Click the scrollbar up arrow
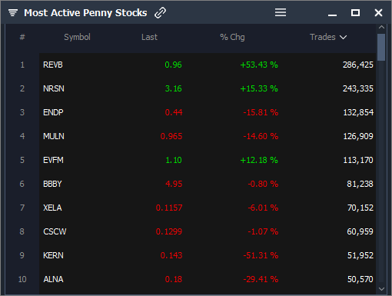Screen dimensions: 392x296 click(x=381, y=27)
